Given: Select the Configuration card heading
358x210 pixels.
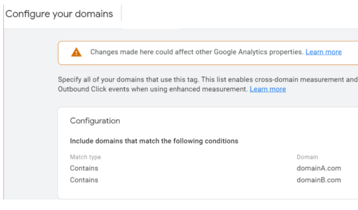Looking at the screenshot, I should point(95,121).
